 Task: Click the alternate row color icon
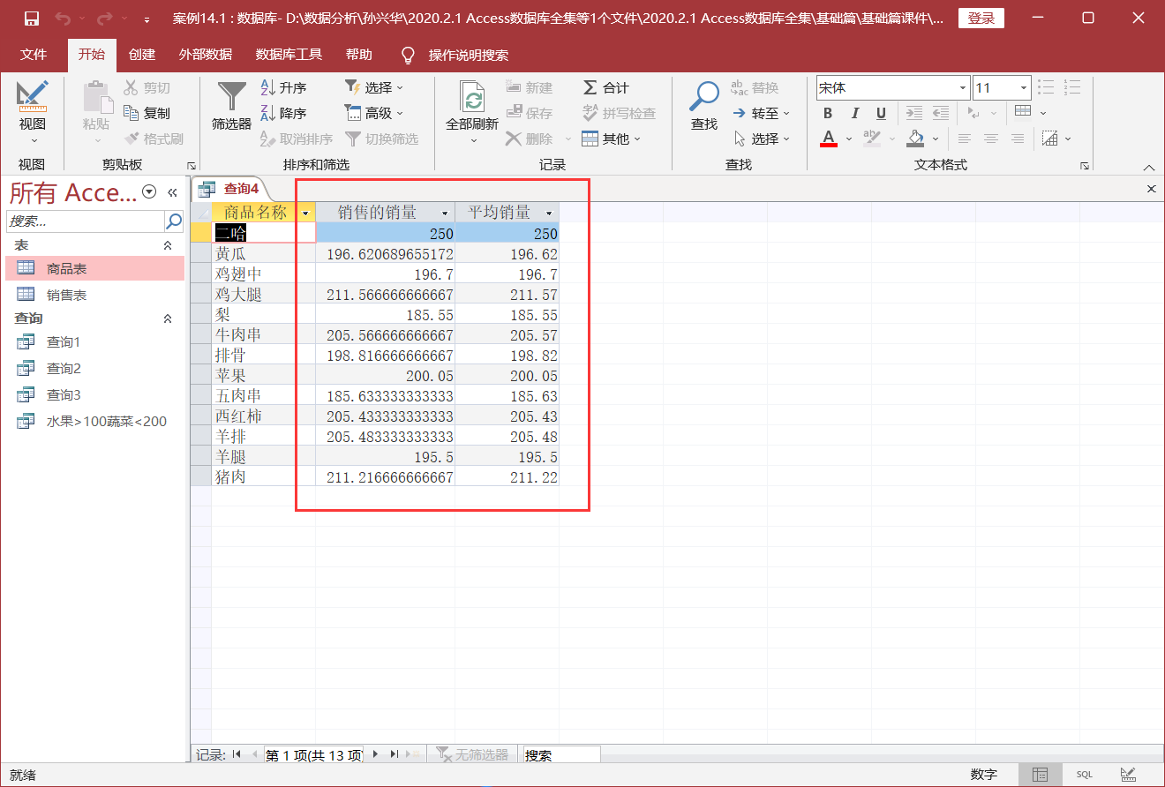(x=1049, y=139)
